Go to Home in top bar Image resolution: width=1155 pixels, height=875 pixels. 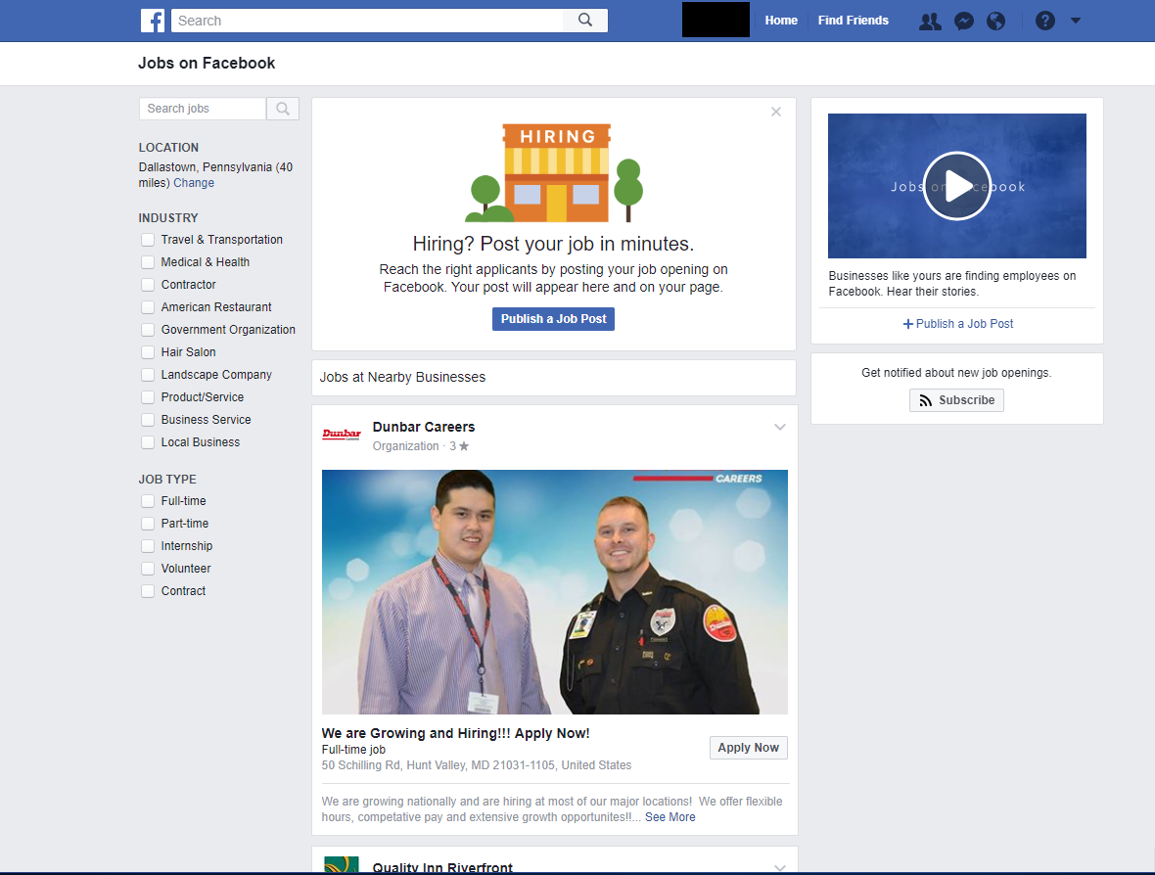pos(781,21)
